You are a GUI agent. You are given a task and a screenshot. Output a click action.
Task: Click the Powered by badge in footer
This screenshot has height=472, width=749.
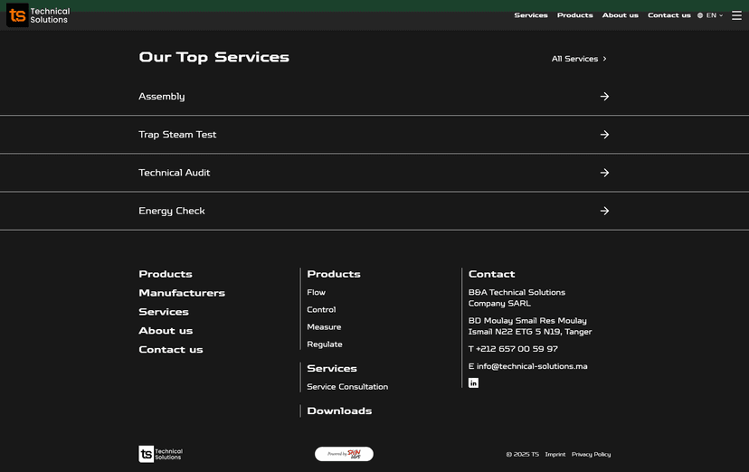coord(344,454)
